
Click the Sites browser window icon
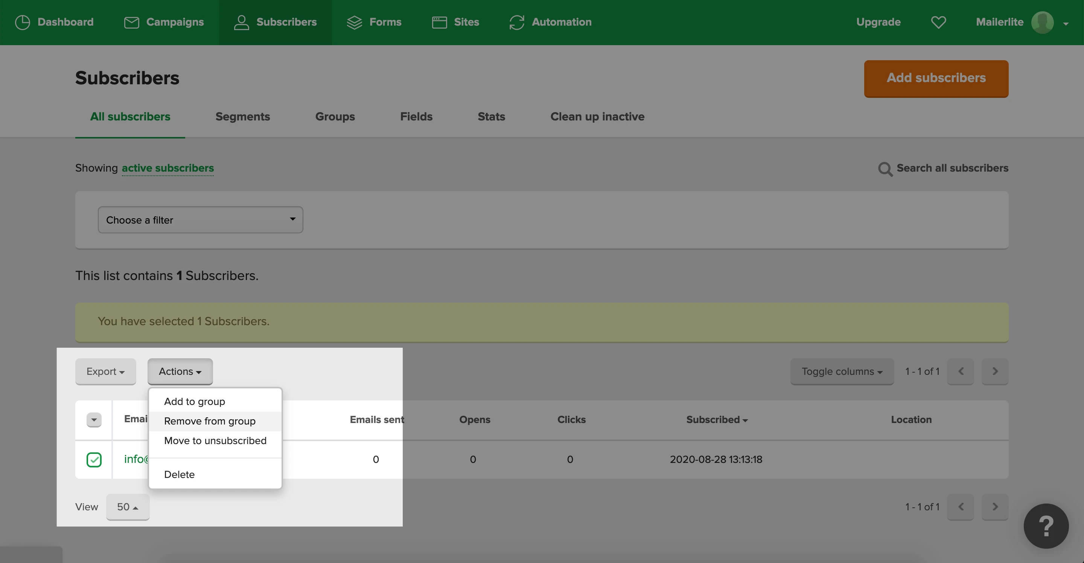(x=439, y=22)
